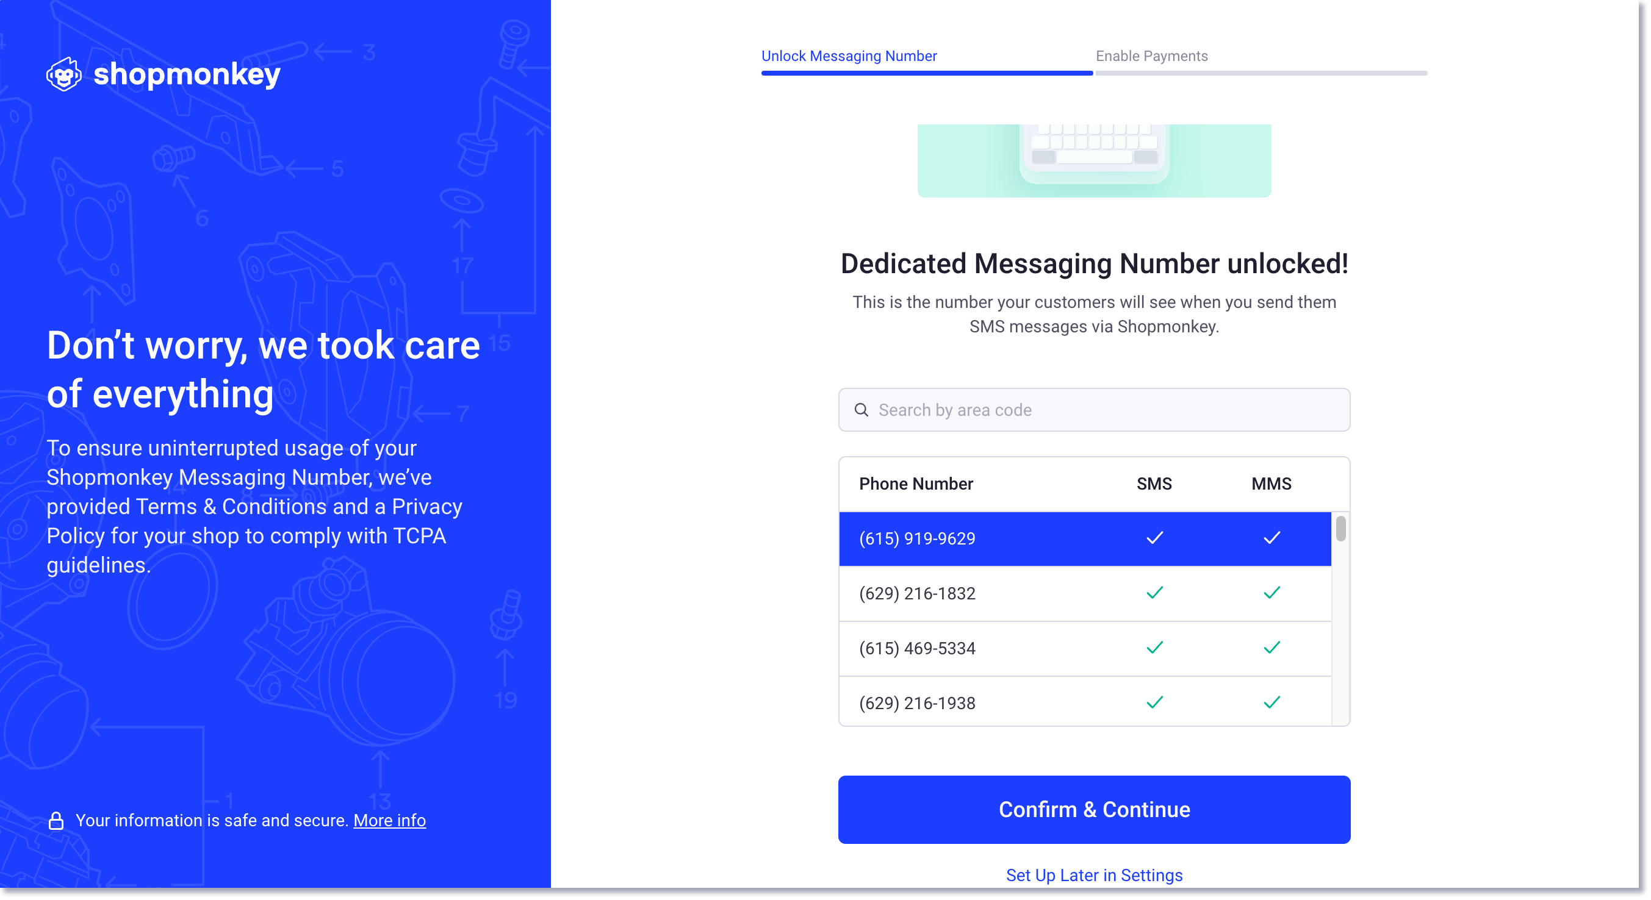
Task: Click the Set Up Later in Settings link
Action: click(x=1094, y=875)
